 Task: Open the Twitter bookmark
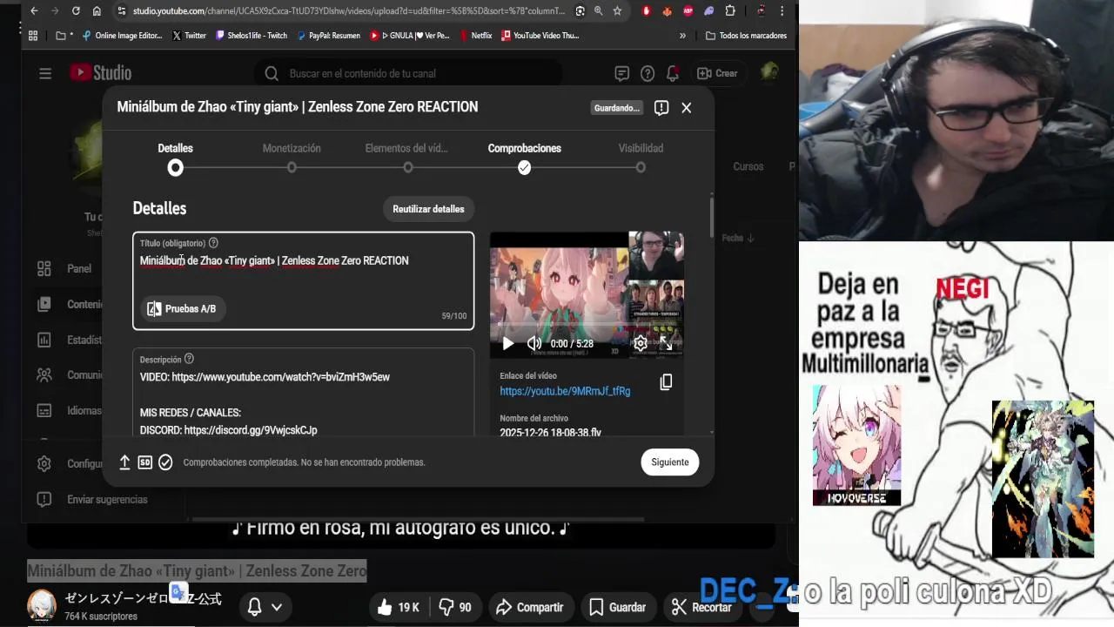pos(189,36)
